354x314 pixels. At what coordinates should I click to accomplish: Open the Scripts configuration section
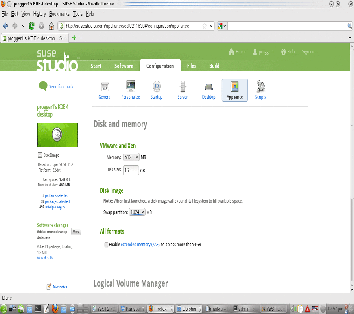pyautogui.click(x=260, y=90)
